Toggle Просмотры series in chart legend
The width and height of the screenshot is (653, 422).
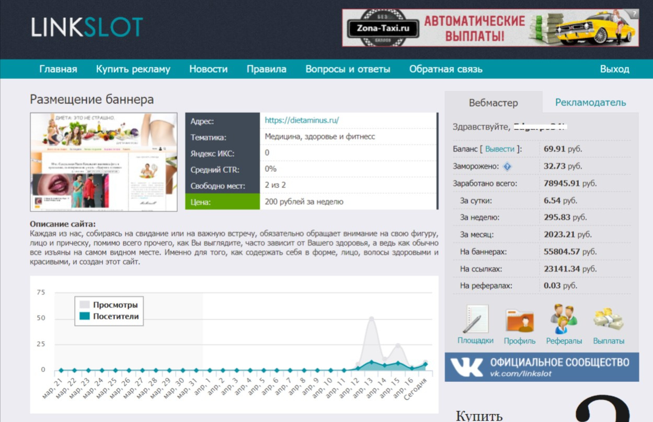tap(109, 304)
